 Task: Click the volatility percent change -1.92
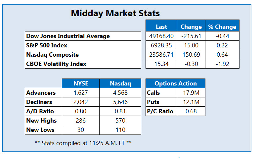coord(222,64)
